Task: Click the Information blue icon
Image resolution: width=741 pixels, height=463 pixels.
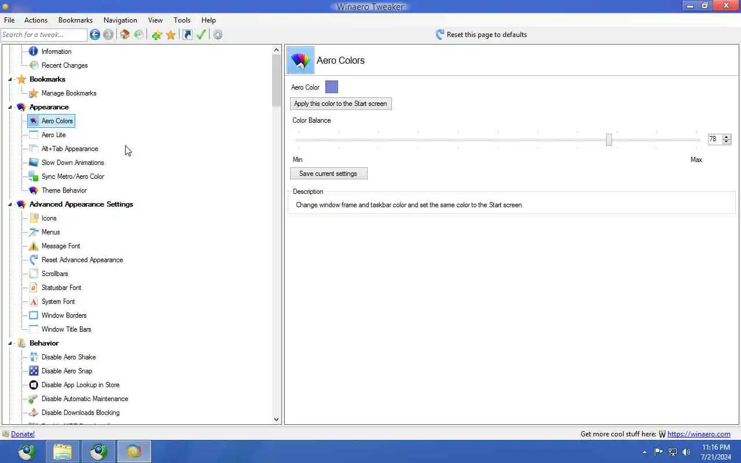Action: click(34, 52)
